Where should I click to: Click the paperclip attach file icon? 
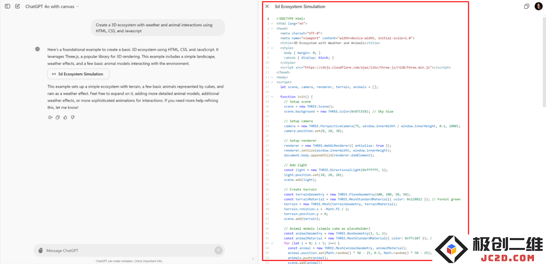[x=40, y=250]
